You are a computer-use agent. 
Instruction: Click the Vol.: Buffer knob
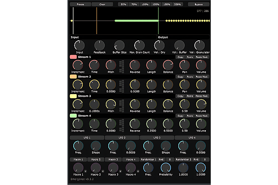[x=180, y=45]
